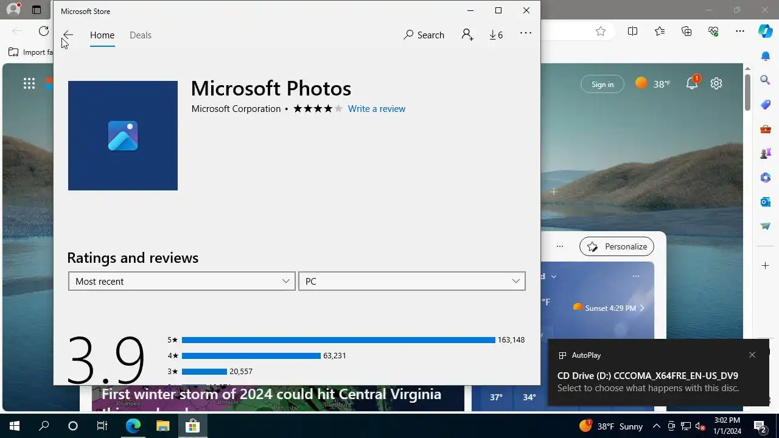Open Edge Browser essentials

(x=713, y=32)
